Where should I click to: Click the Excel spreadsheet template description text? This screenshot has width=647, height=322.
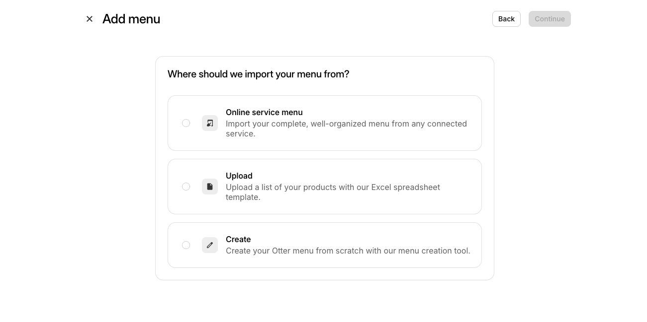[333, 192]
